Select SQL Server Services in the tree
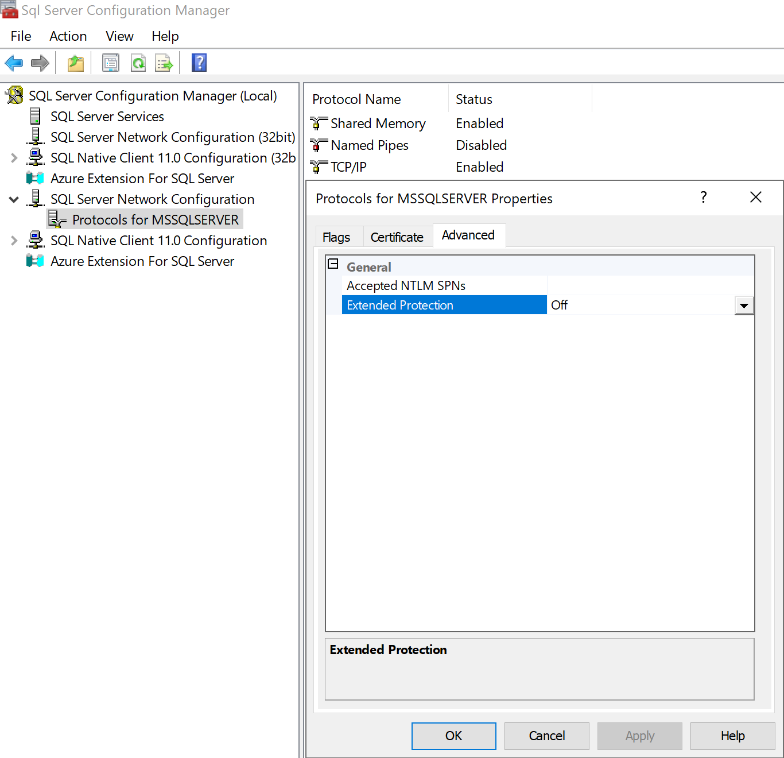 (x=107, y=117)
